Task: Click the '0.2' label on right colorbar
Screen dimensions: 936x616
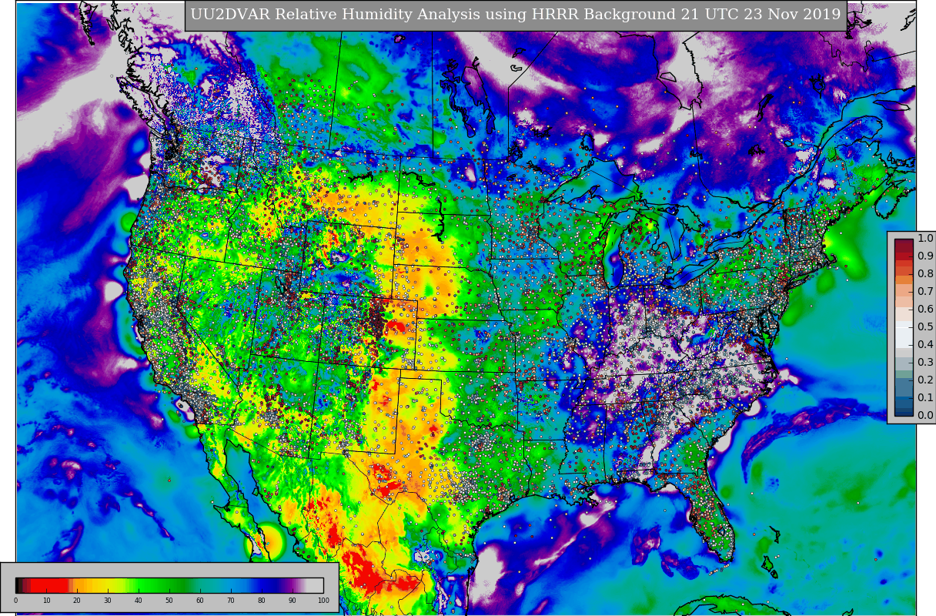Action: point(925,380)
